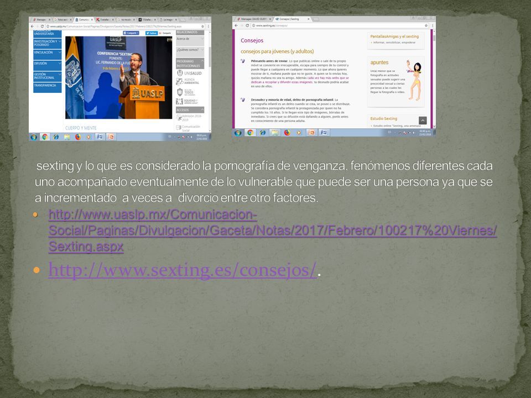Open File Explorer in UASLP window taskbar
The image size is (531, 398).
coord(67,137)
